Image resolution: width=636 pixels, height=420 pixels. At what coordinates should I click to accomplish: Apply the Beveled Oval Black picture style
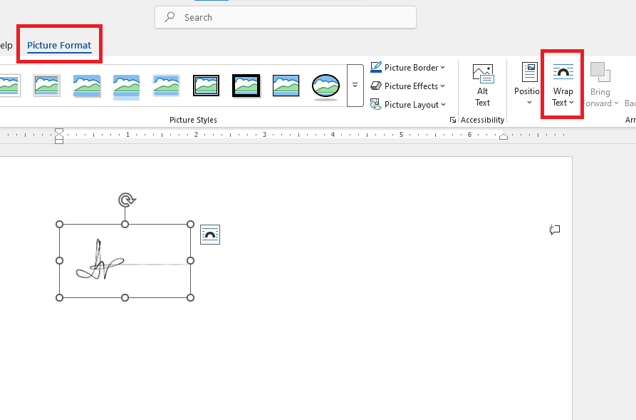tap(325, 86)
